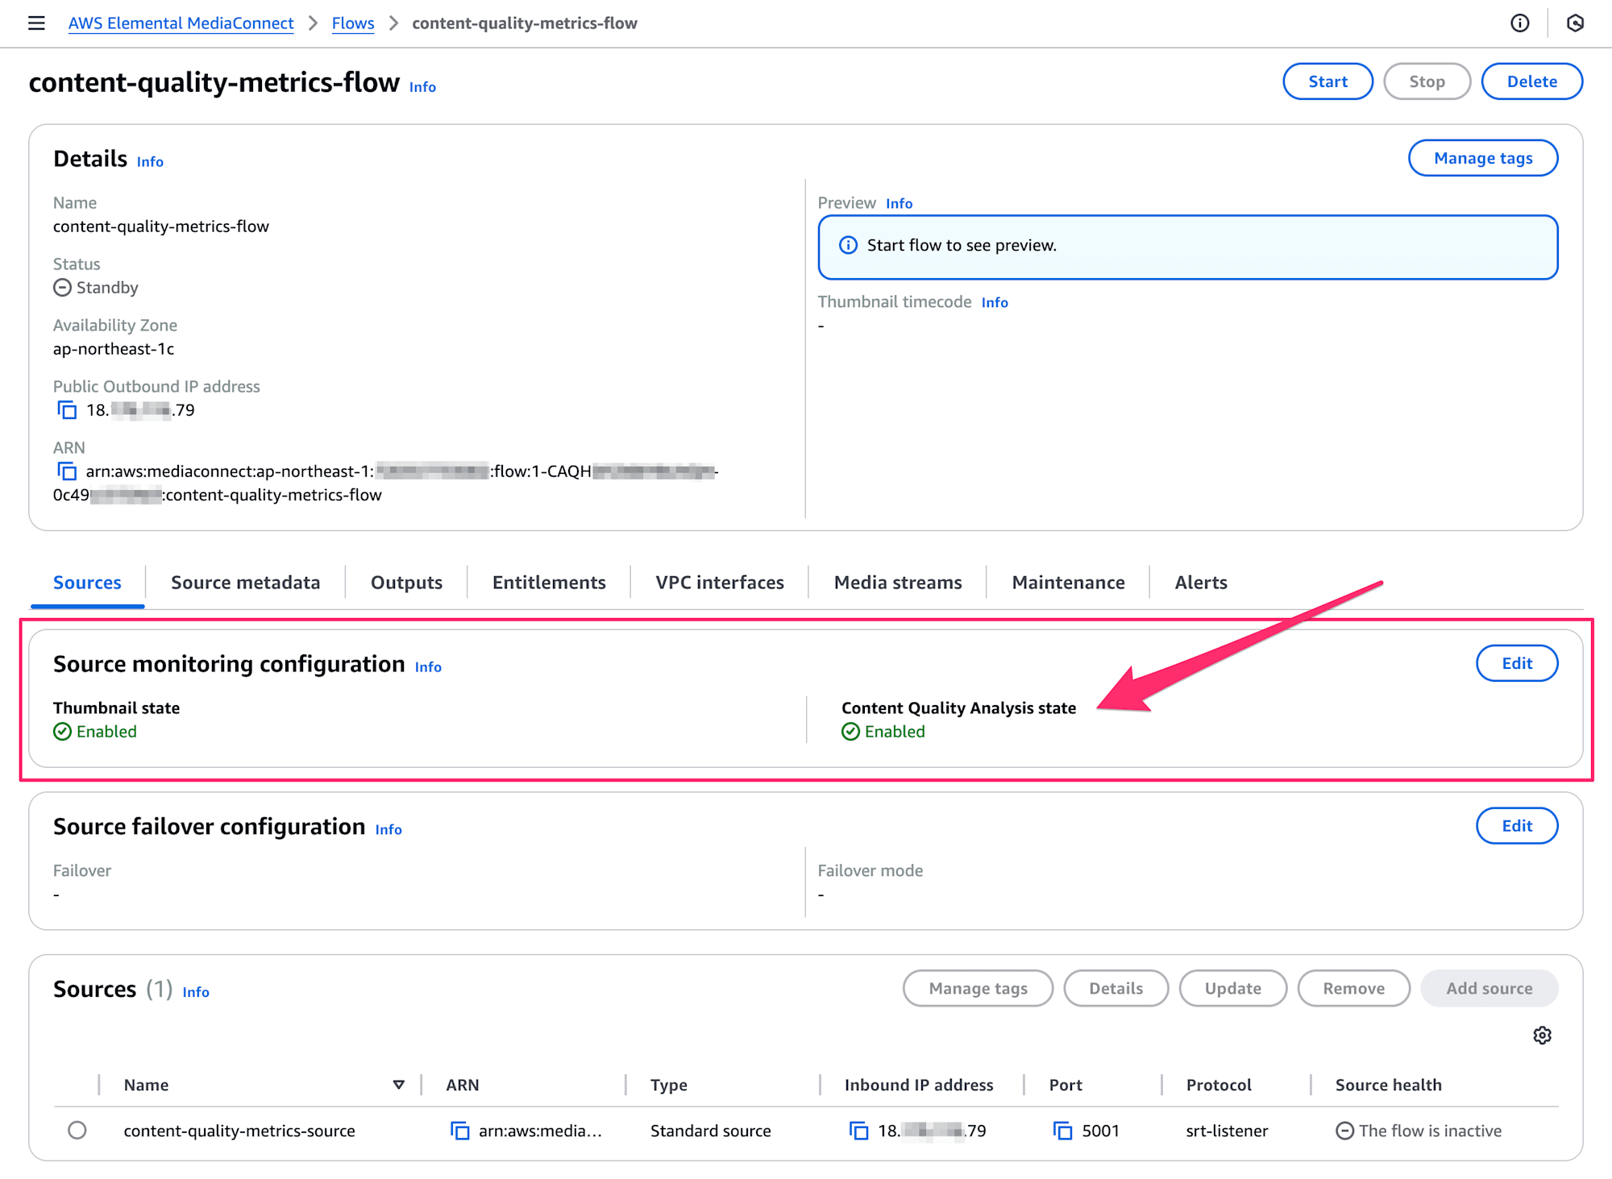1612x1179 pixels.
Task: Click the Protocol column header
Action: (x=1219, y=1086)
